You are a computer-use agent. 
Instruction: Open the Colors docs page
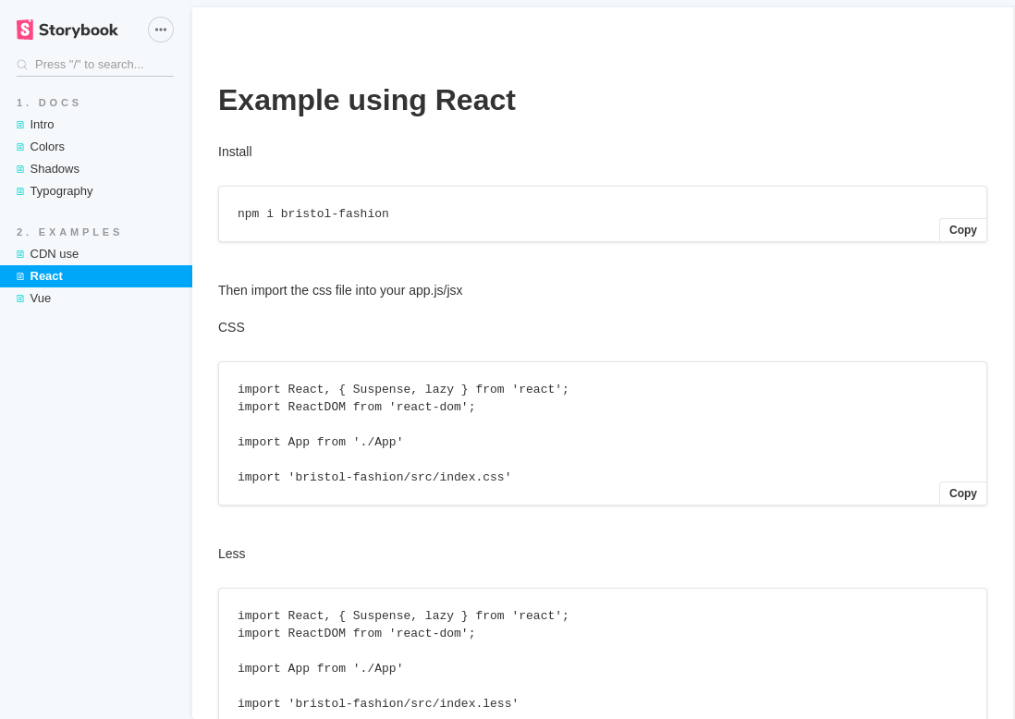tap(96, 147)
